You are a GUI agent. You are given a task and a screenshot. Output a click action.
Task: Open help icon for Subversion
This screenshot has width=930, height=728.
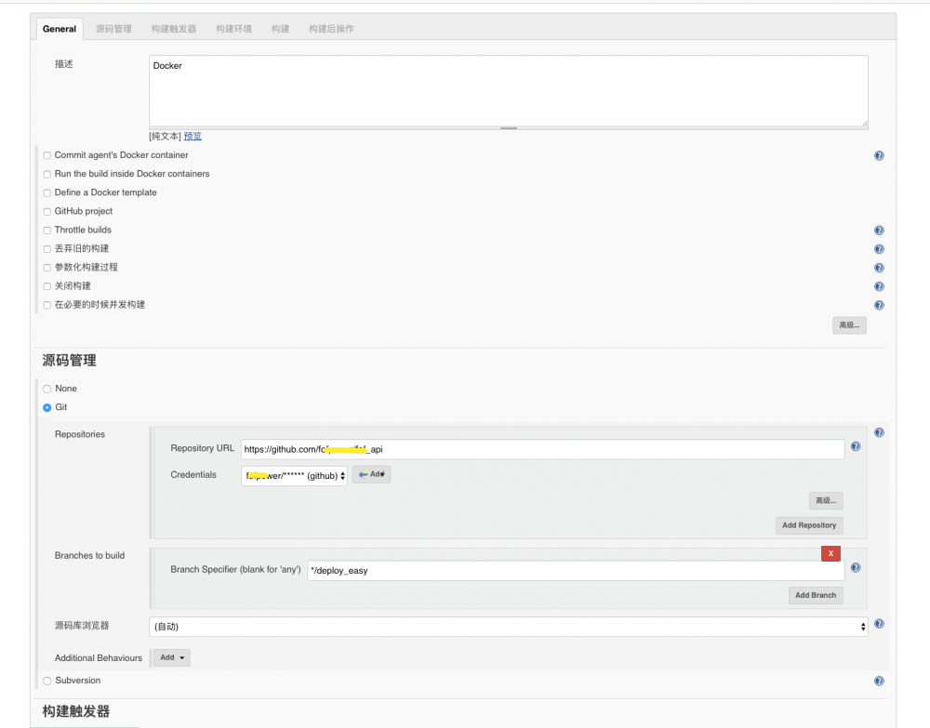879,682
